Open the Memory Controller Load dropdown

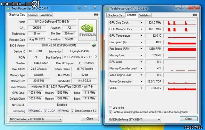point(141,69)
